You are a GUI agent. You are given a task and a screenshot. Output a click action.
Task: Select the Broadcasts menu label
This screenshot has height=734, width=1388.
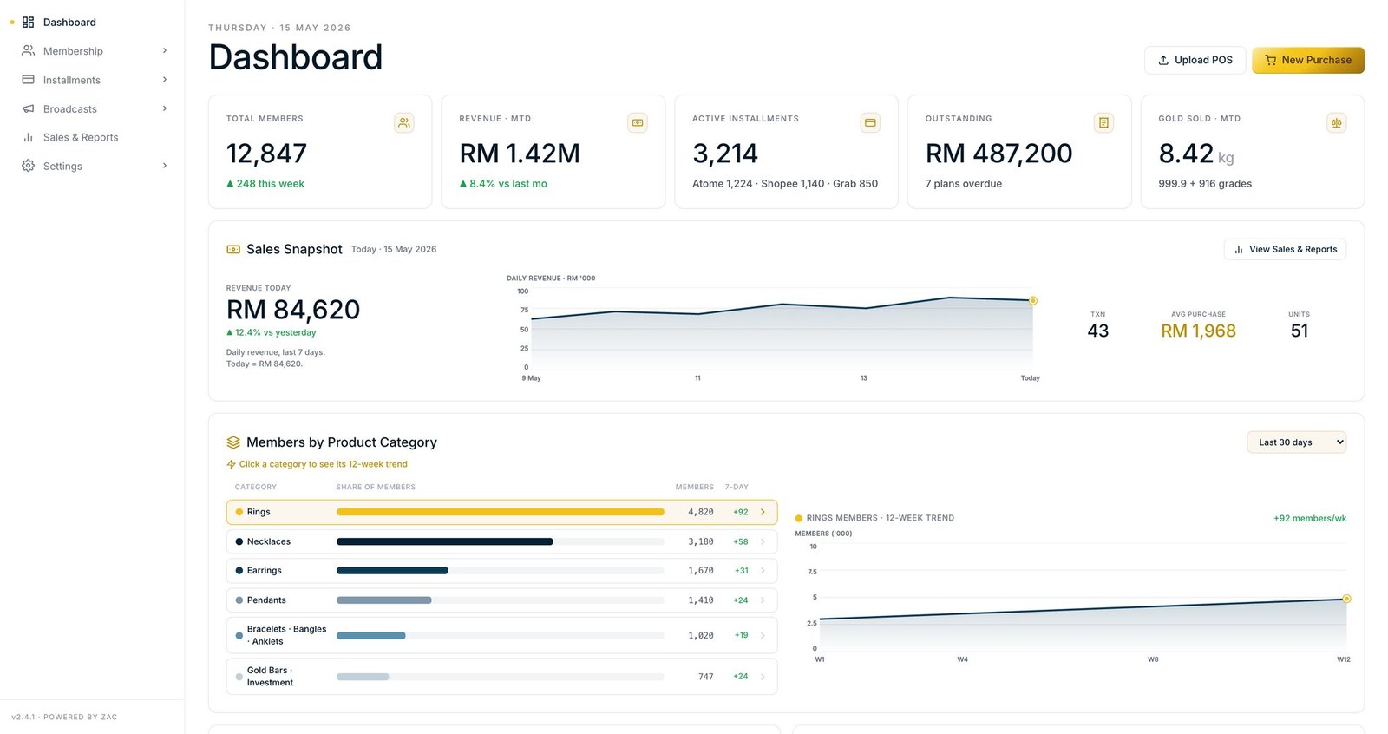click(x=70, y=108)
